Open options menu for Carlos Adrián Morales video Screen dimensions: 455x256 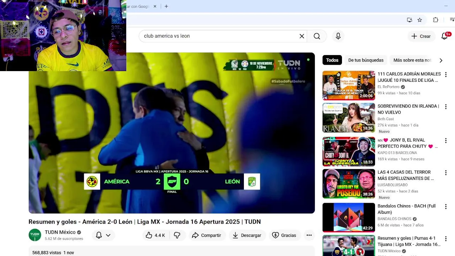tap(446, 75)
